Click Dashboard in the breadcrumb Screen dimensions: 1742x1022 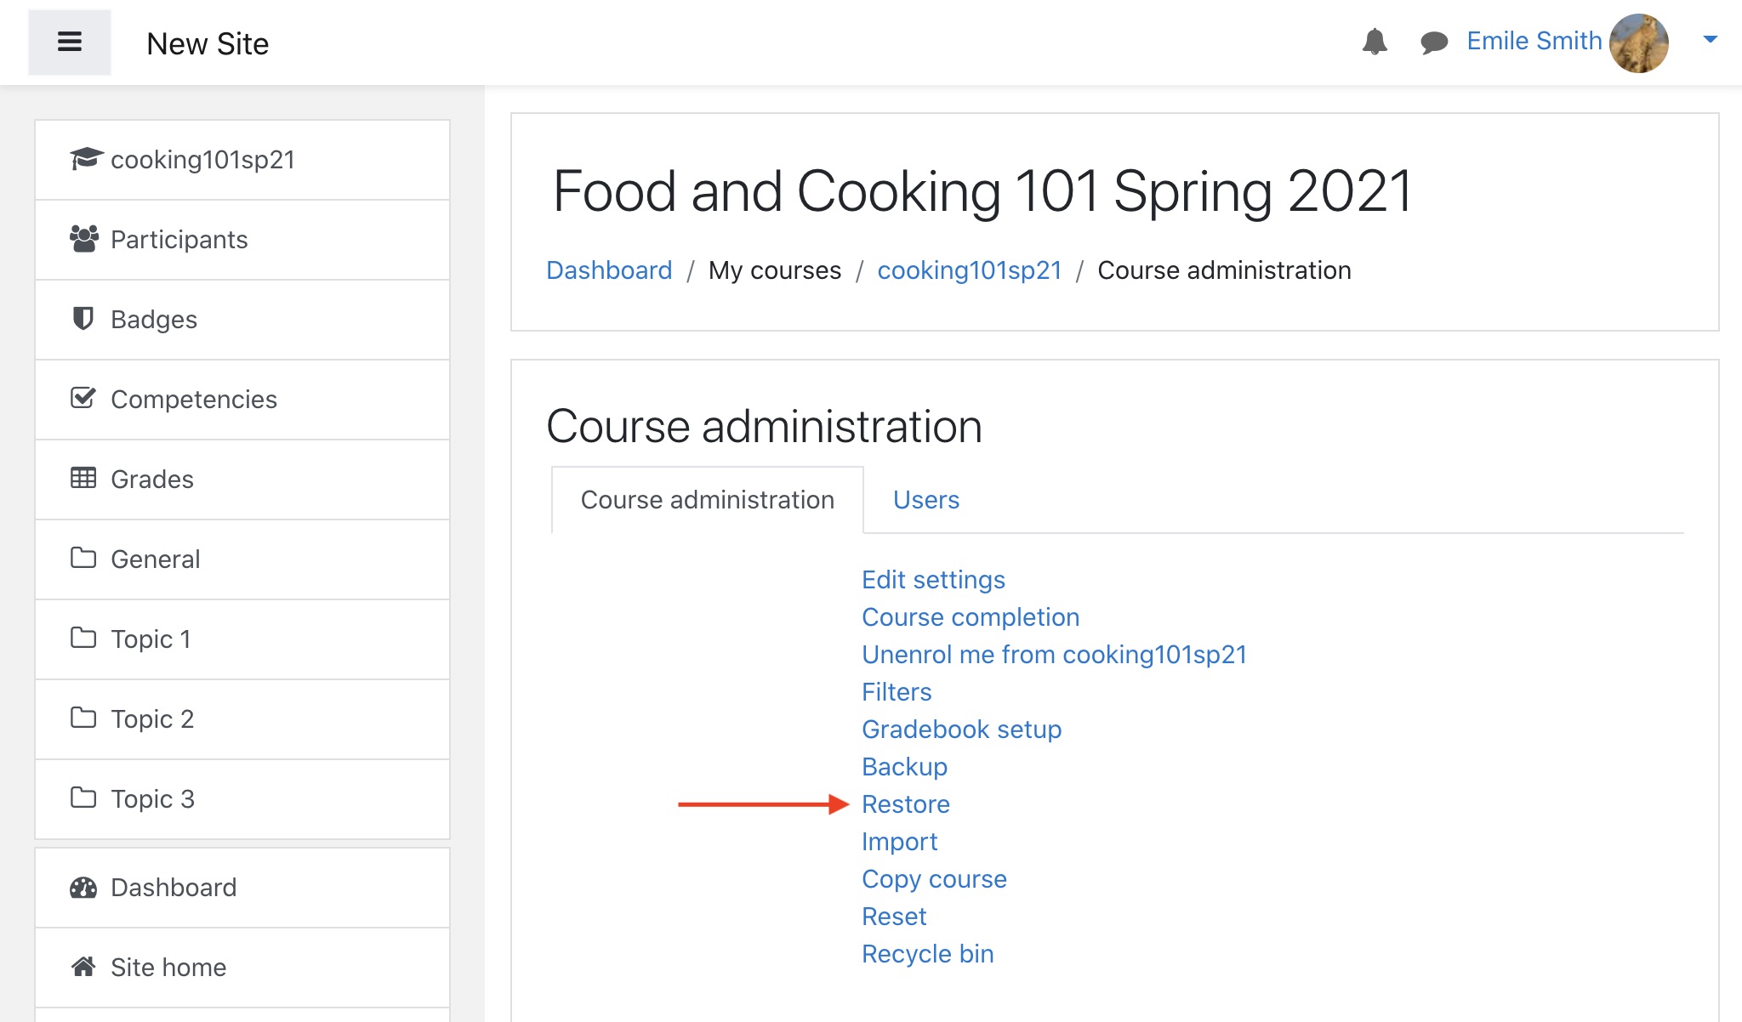click(608, 270)
